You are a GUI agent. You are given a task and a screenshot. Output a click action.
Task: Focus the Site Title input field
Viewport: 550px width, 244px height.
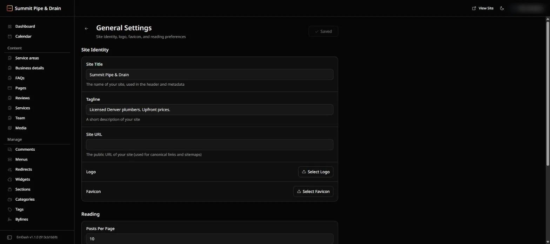(209, 75)
